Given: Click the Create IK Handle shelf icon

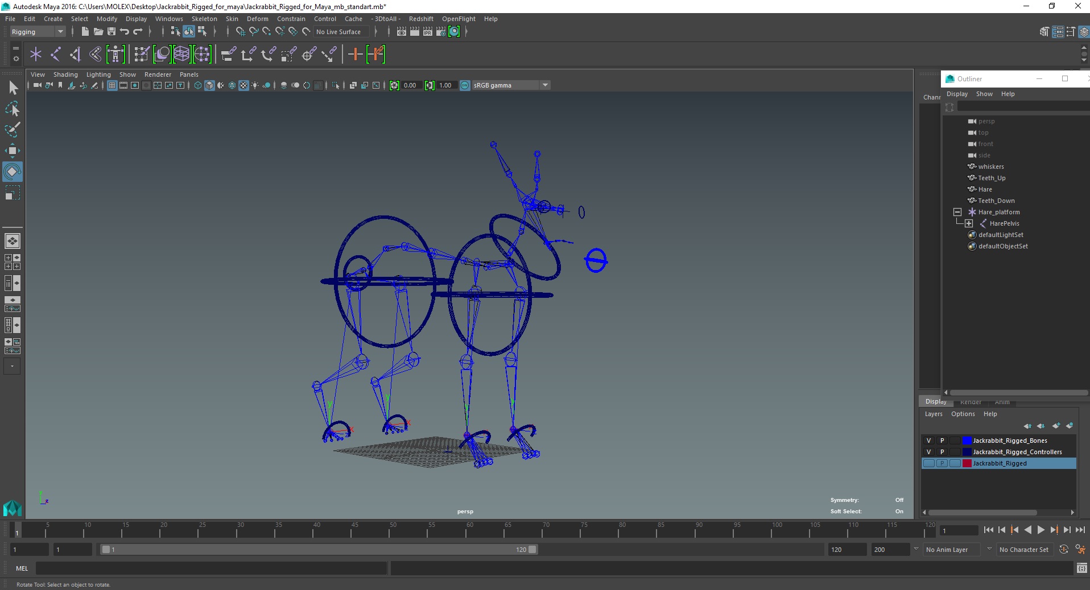Looking at the screenshot, I should pyautogui.click(x=75, y=55).
